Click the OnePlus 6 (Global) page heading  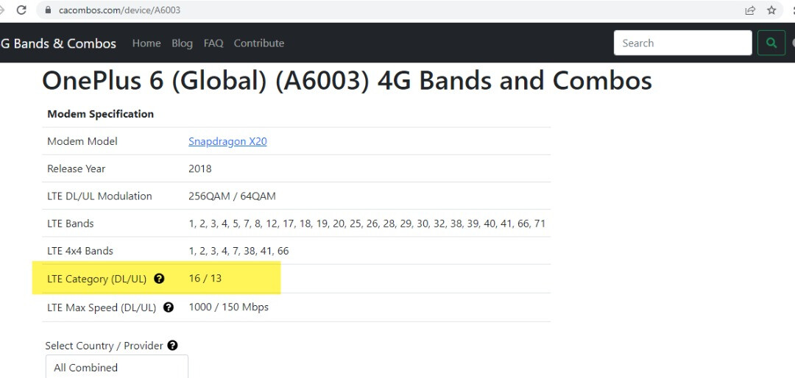pos(347,81)
